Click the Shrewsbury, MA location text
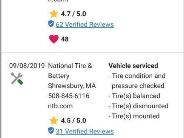184x138 pixels. [72, 86]
